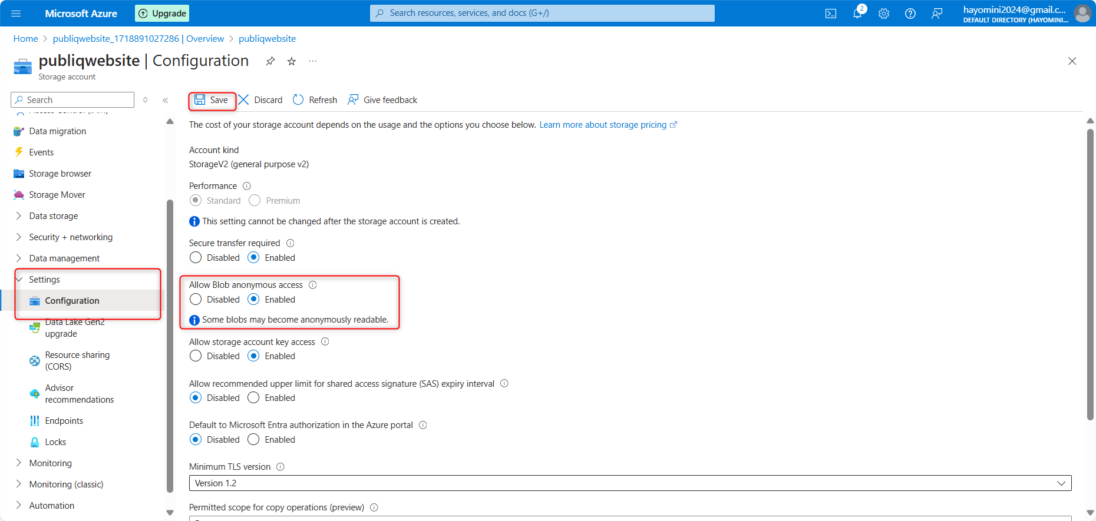Click the Save floppy disk icon
Image resolution: width=1096 pixels, height=521 pixels.
tap(200, 100)
